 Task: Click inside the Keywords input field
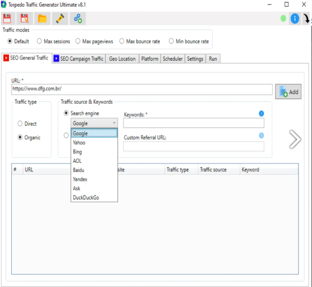[193, 123]
